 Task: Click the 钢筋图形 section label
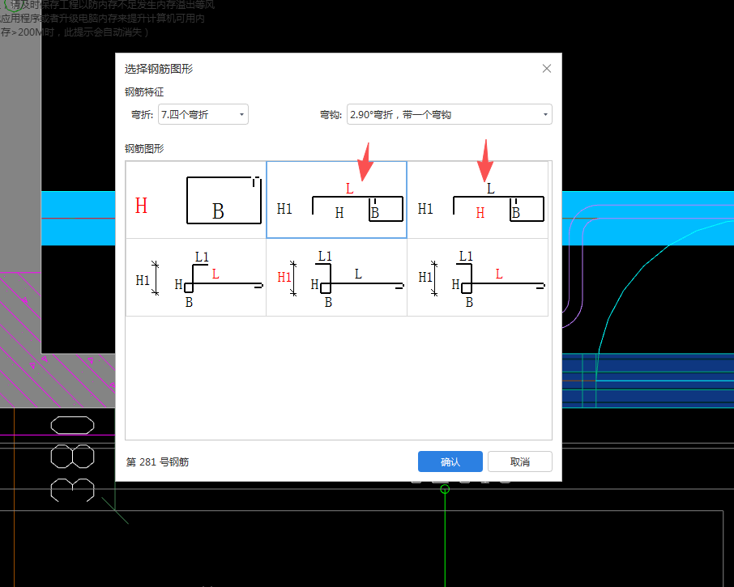144,149
